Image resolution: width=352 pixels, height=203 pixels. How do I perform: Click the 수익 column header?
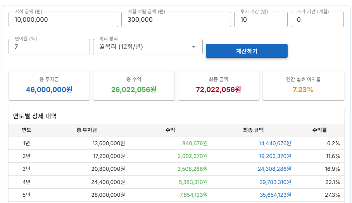click(170, 130)
